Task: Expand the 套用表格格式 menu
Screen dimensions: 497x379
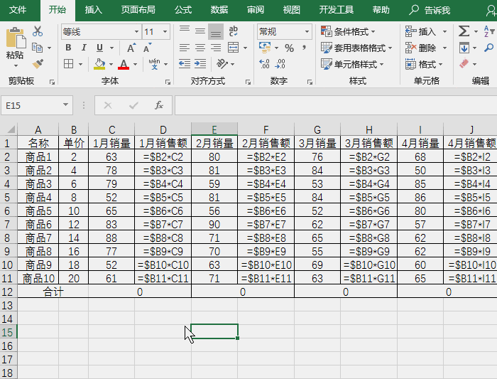Action: coord(357,48)
